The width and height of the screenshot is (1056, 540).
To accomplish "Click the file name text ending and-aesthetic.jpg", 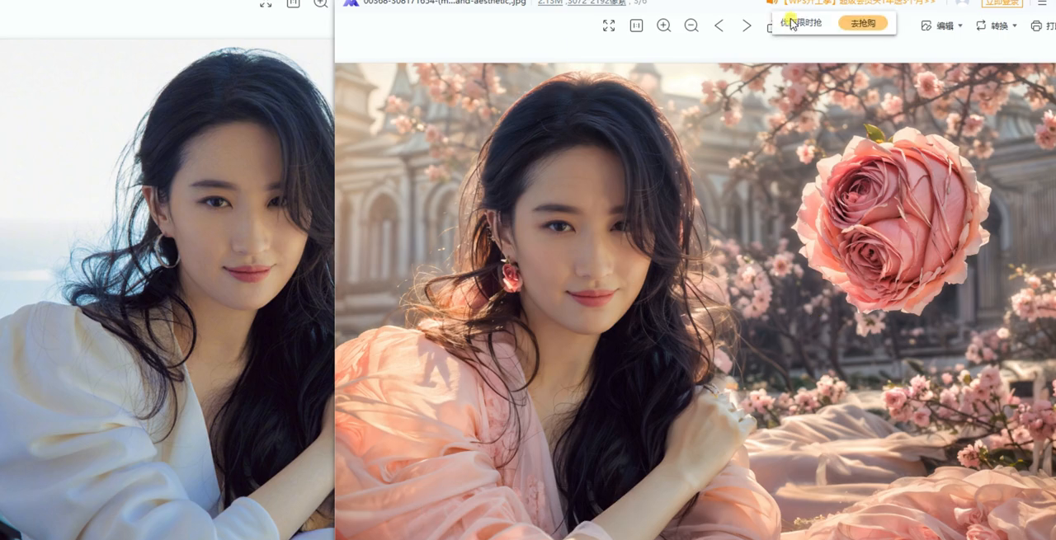I will [x=445, y=2].
